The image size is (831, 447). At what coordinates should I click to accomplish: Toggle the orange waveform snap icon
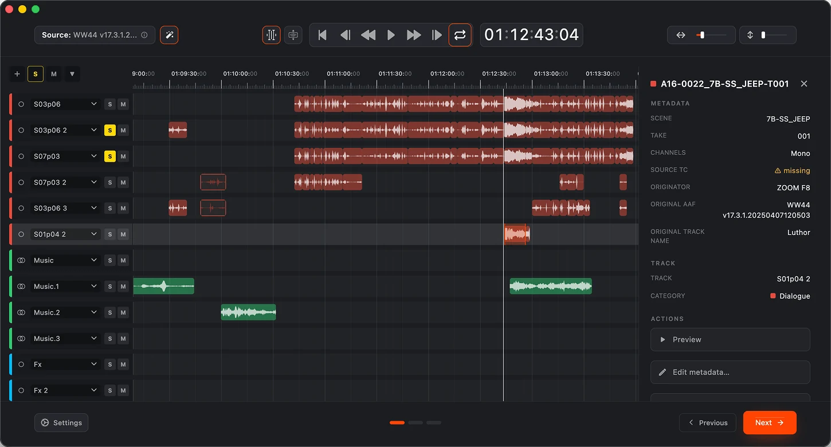pyautogui.click(x=272, y=35)
